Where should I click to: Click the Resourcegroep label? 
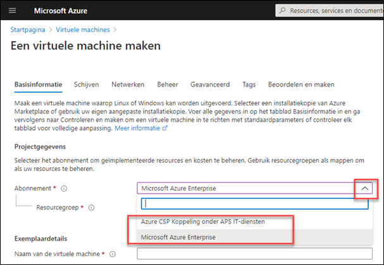(58, 208)
